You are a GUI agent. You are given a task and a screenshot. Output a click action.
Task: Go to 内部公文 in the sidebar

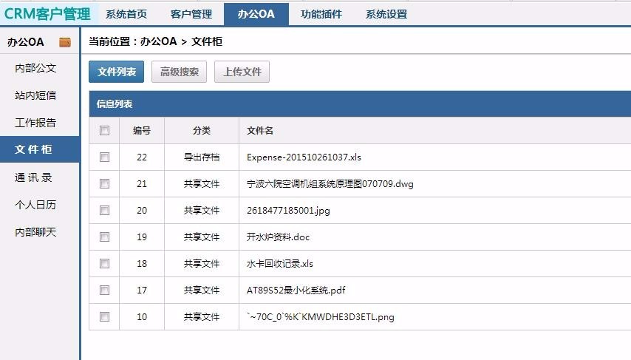tap(35, 68)
